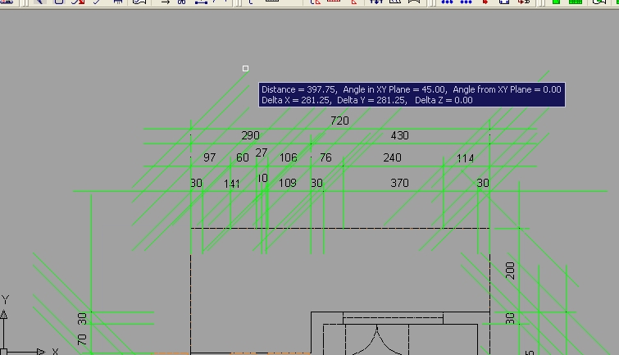The width and height of the screenshot is (619, 355).
Task: Select the small white grip square
Action: click(x=245, y=68)
